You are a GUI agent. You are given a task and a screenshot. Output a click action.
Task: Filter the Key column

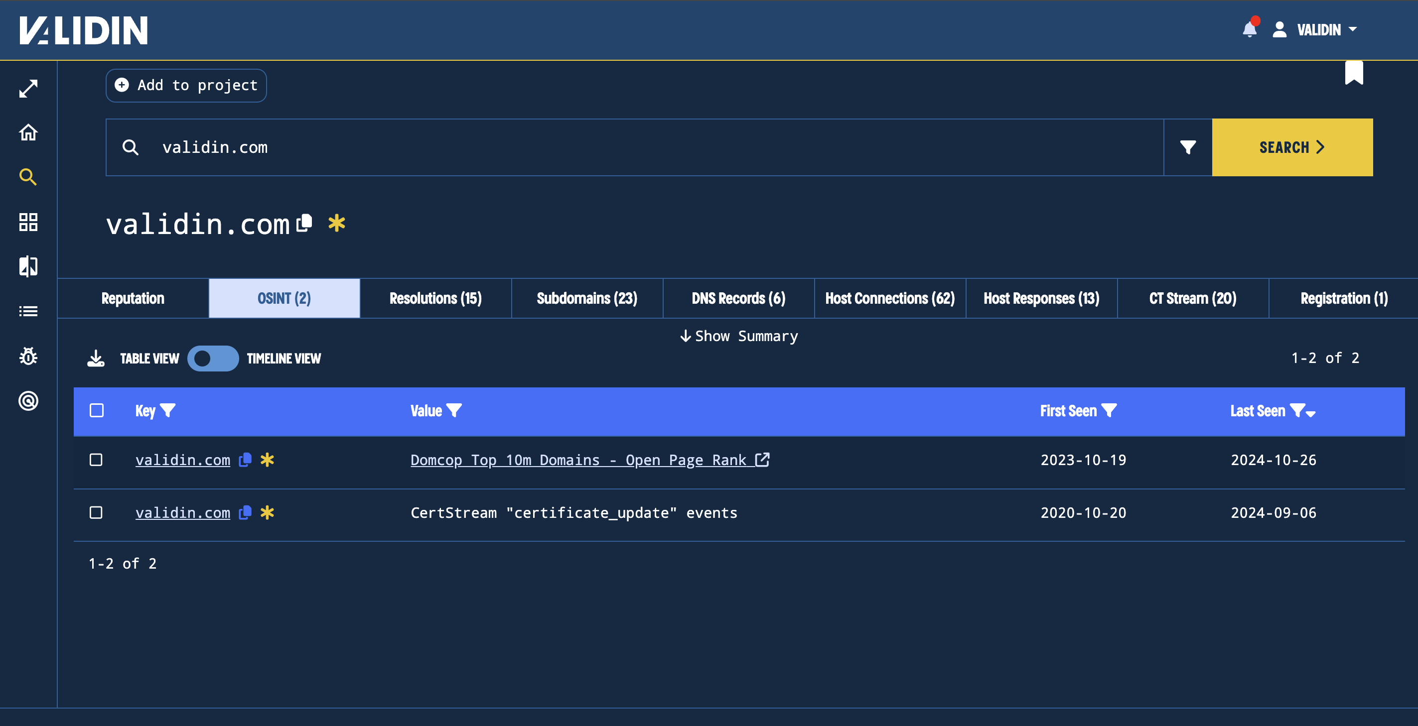click(x=168, y=410)
